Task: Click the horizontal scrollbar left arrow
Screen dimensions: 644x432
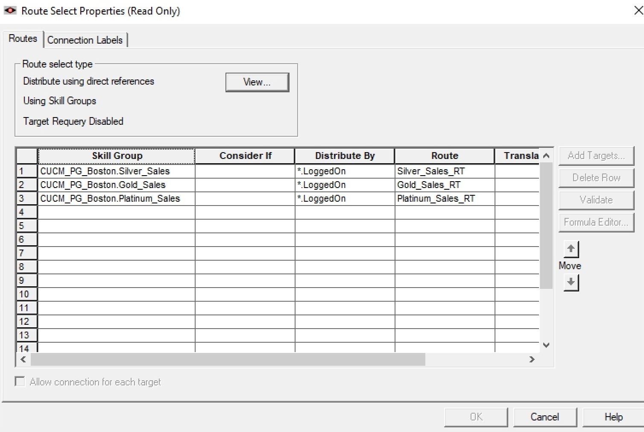Action: point(23,360)
